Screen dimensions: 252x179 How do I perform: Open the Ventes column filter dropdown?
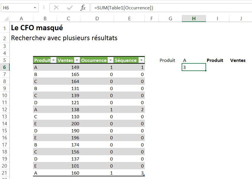(x=77, y=60)
